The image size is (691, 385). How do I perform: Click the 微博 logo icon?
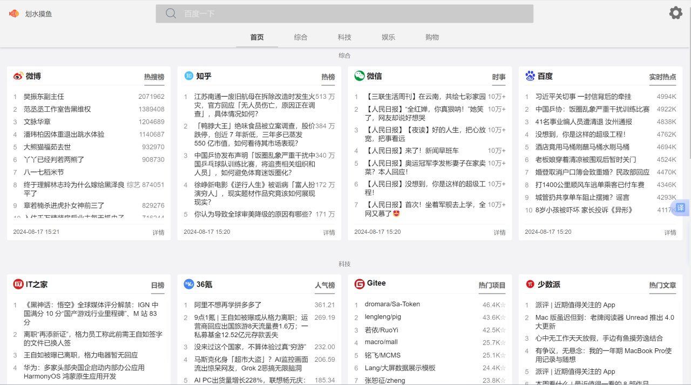[18, 76]
